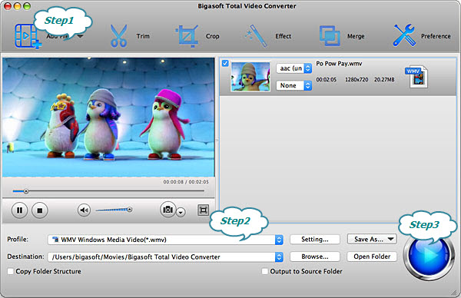
Task: Minimize the window with yellow button
Action: [x=18, y=6]
